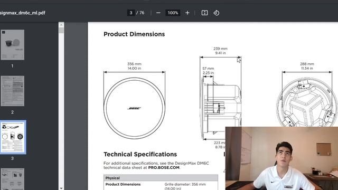Open the page 4 thumbnail
This screenshot has height=190, width=338.
coord(13,179)
